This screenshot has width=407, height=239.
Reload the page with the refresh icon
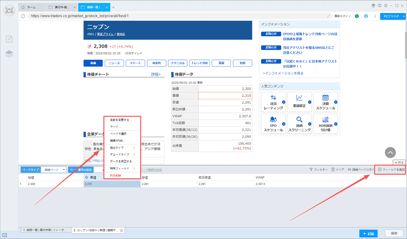[x=23, y=16]
